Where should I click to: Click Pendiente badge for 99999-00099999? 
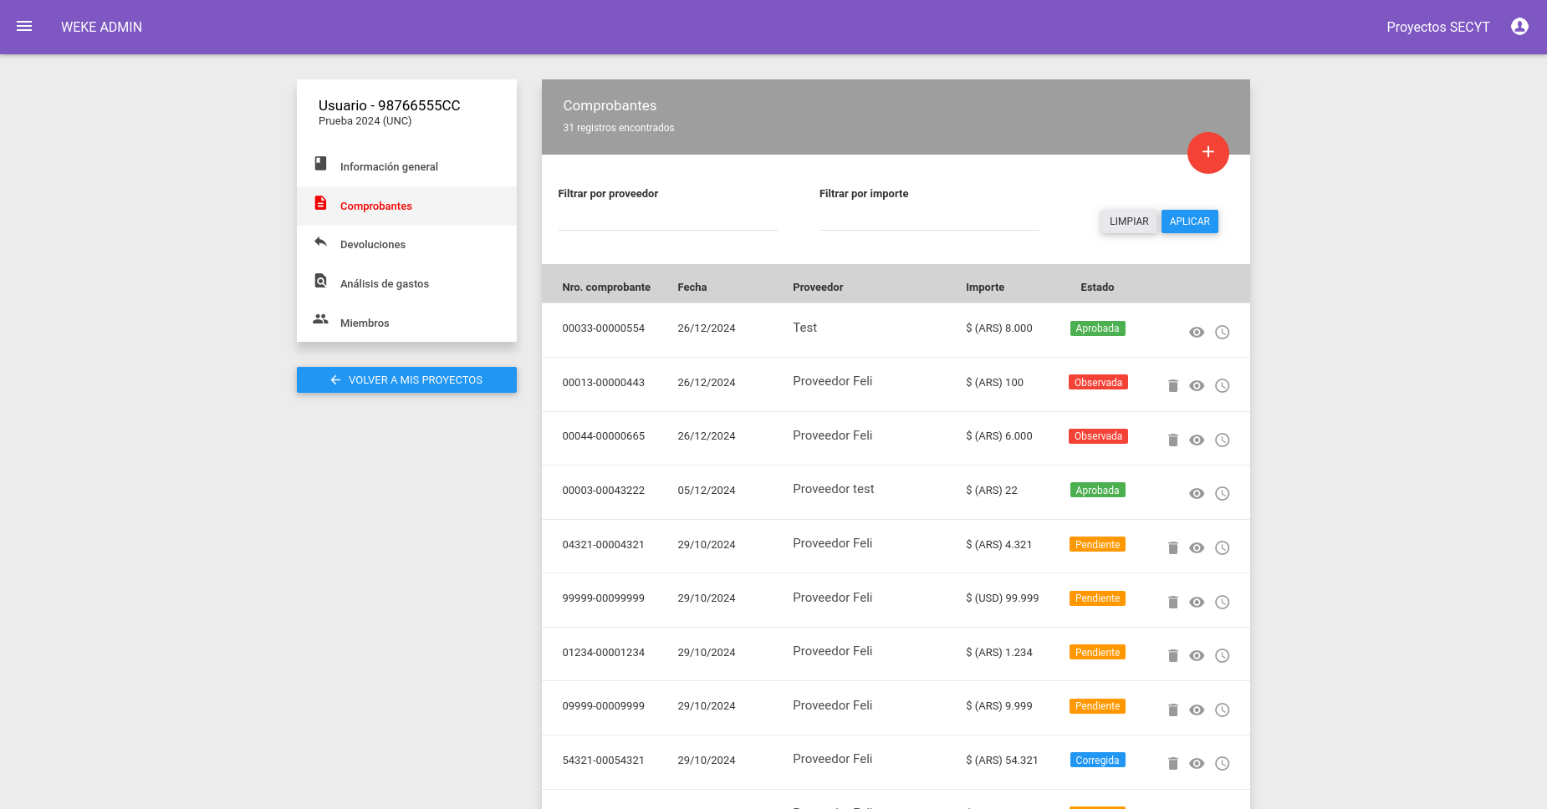point(1097,598)
